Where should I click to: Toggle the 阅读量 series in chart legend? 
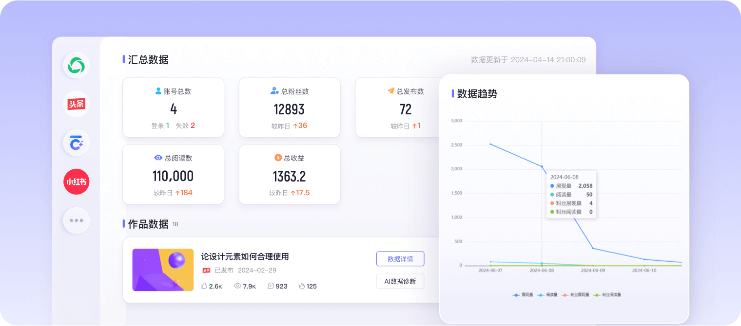[547, 295]
